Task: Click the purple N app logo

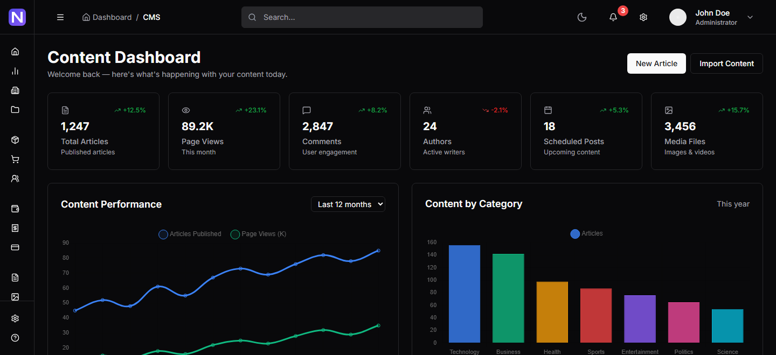Action: [17, 17]
